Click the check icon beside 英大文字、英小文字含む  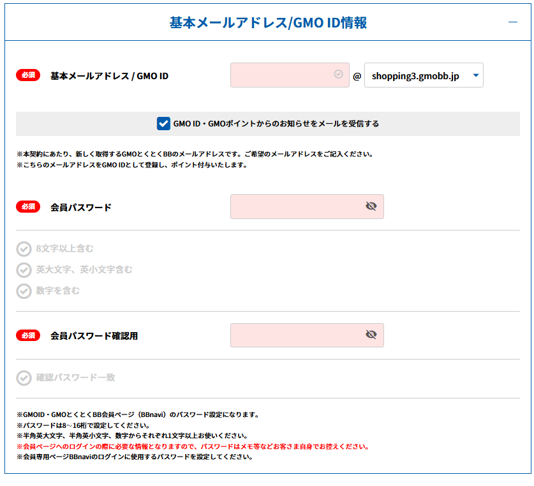click(24, 270)
